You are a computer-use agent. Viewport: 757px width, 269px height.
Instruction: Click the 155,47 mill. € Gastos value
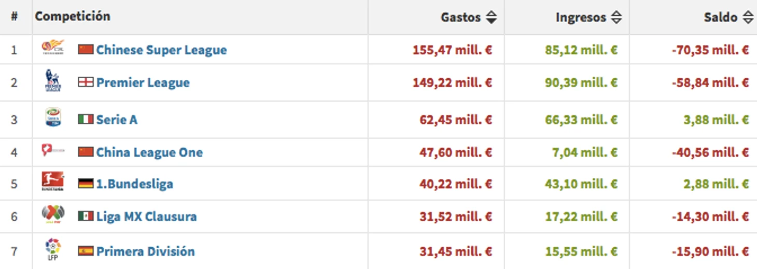452,50
